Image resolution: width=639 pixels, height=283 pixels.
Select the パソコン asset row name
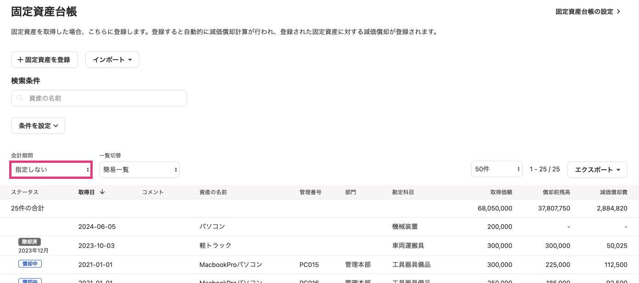212,227
